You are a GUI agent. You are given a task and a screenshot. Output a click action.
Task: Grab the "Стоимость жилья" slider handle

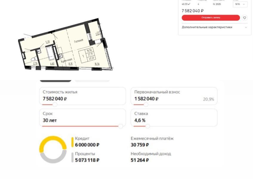pyautogui.click(x=55, y=105)
